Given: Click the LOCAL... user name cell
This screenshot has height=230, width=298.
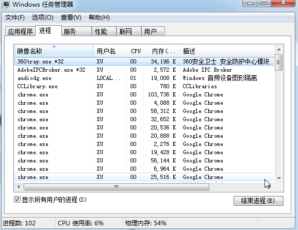Looking at the screenshot, I should 108,78.
